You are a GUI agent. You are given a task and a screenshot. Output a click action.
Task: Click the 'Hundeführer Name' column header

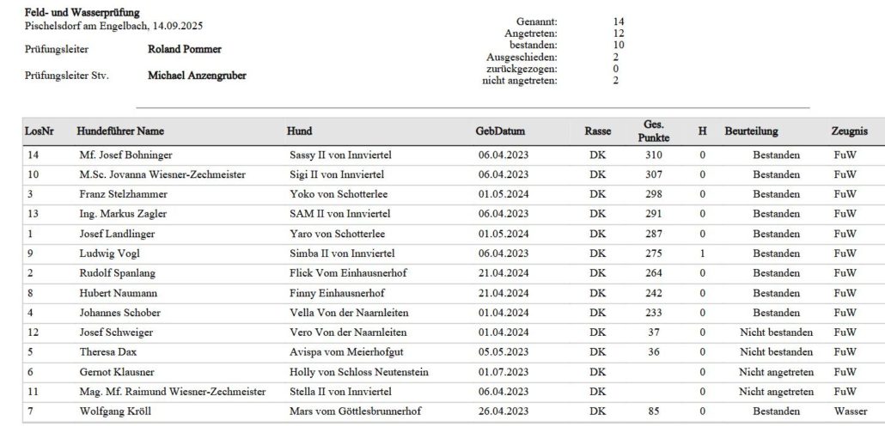pos(120,131)
